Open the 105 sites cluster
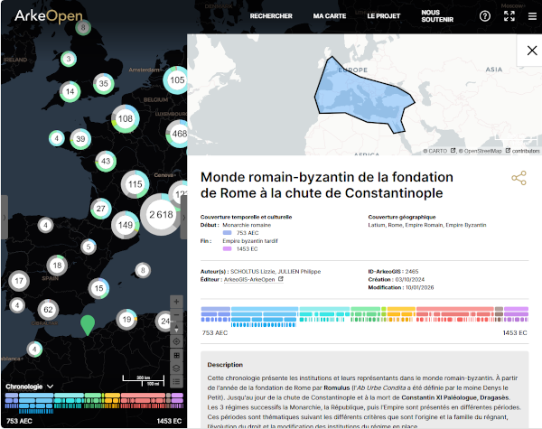Viewport: 542px width, 429px height. pos(175,80)
